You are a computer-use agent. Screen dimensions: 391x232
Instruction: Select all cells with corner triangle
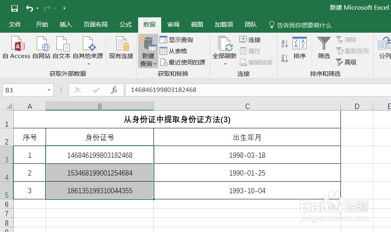(x=8, y=107)
